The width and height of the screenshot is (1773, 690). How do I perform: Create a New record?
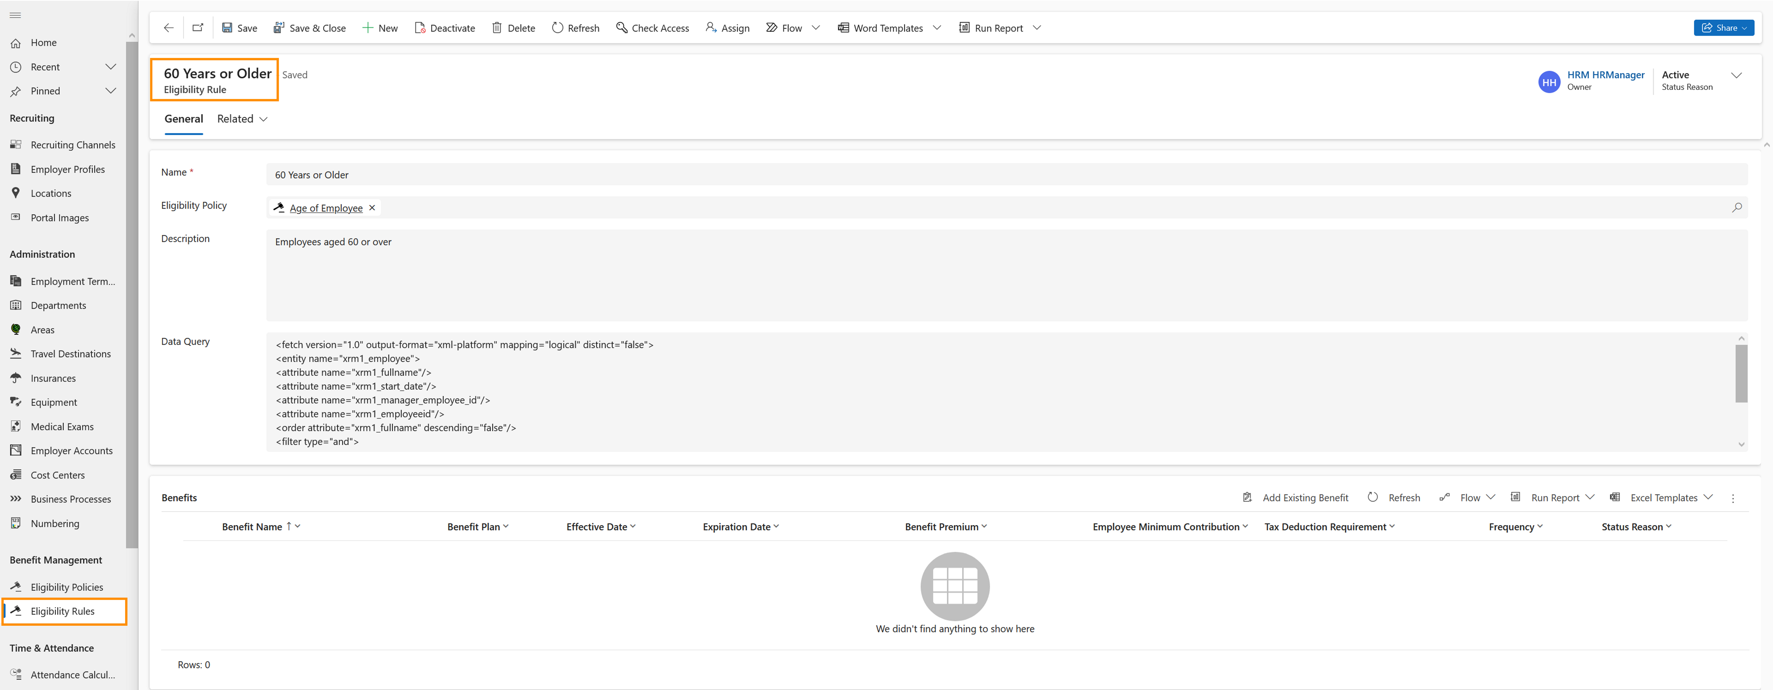(380, 28)
